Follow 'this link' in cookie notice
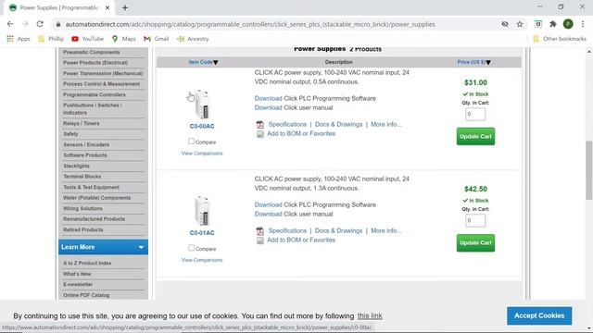Screen dimensions: 593x333 [x=370, y=316]
